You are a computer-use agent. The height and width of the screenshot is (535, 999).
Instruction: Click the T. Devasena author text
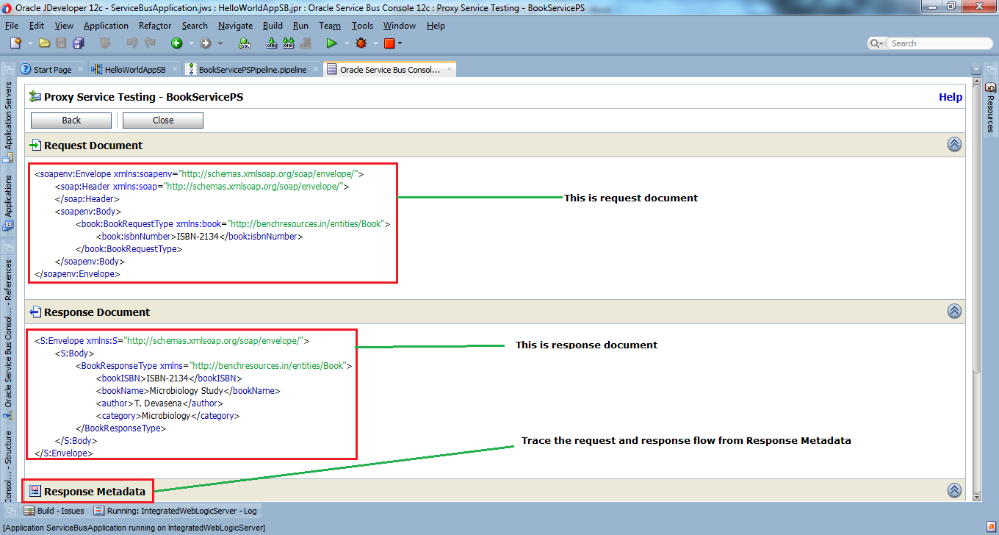tap(158, 403)
